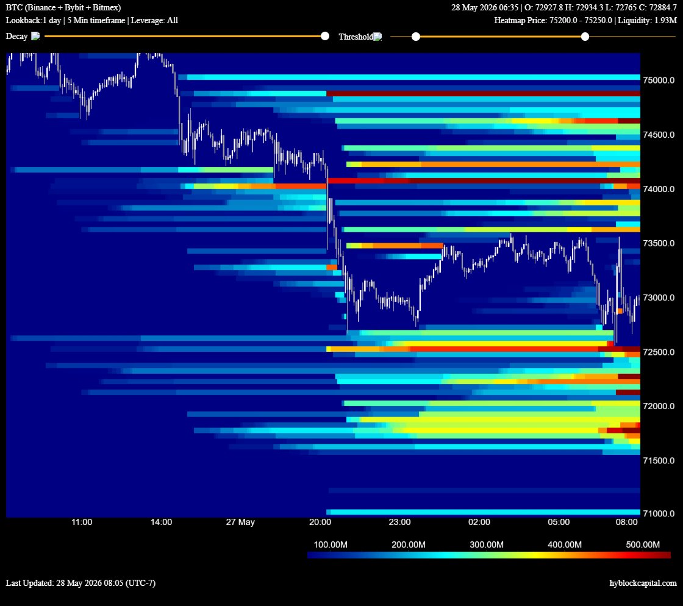The width and height of the screenshot is (683, 606).
Task: Click the 11:00 time axis label
Action: (82, 522)
